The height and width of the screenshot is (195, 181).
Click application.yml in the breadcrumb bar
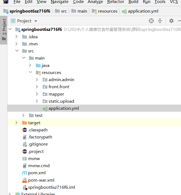(143, 11)
